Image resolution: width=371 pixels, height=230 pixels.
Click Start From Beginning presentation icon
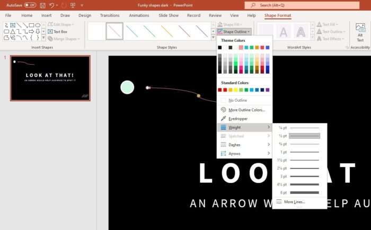73,5
